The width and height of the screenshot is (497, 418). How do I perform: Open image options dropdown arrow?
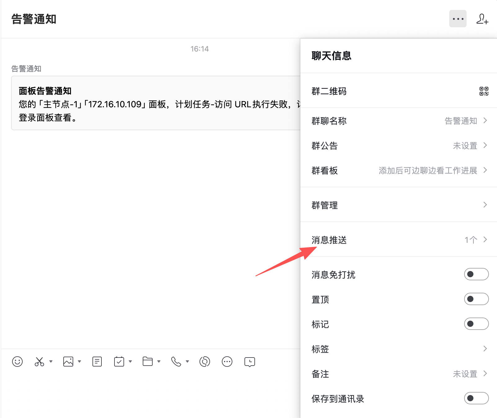point(79,362)
